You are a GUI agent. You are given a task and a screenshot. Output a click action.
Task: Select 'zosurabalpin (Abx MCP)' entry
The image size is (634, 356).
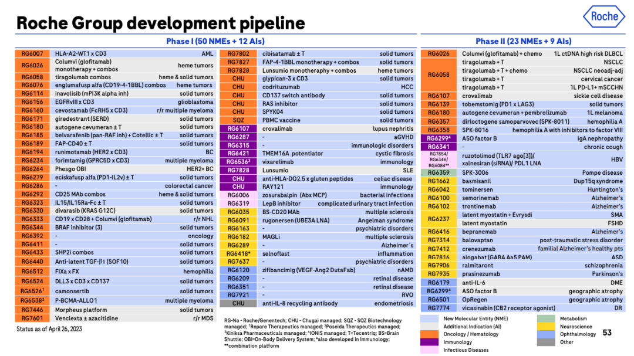pos(295,195)
